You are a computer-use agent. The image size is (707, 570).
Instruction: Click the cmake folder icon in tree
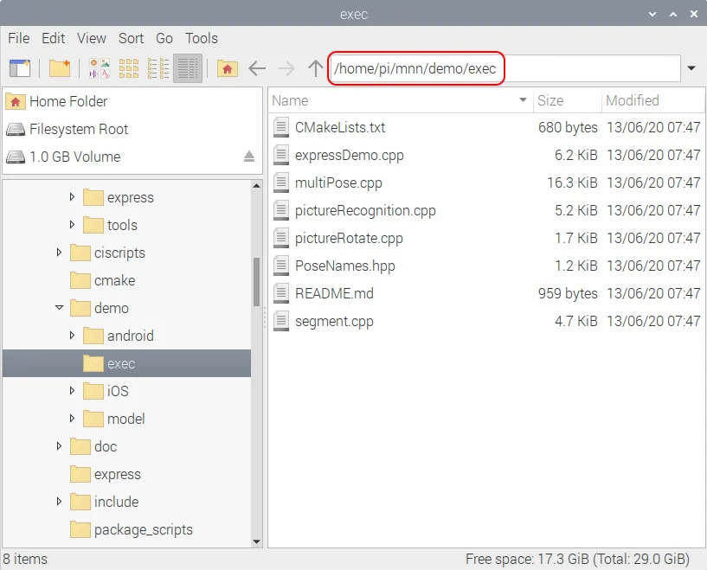pyautogui.click(x=80, y=280)
